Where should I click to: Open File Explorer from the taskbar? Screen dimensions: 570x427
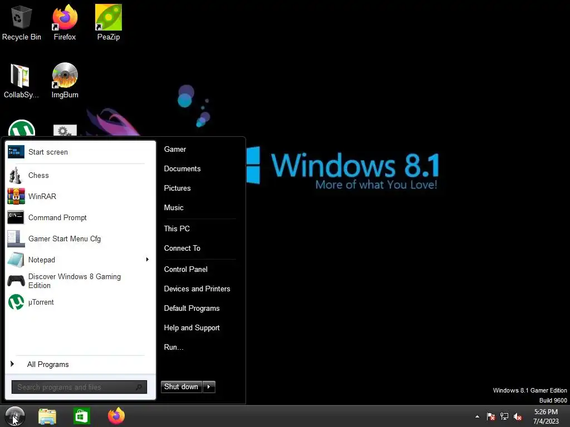(x=47, y=416)
